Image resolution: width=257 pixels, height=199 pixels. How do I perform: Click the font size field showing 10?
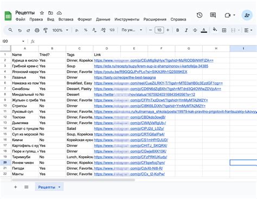159,30
